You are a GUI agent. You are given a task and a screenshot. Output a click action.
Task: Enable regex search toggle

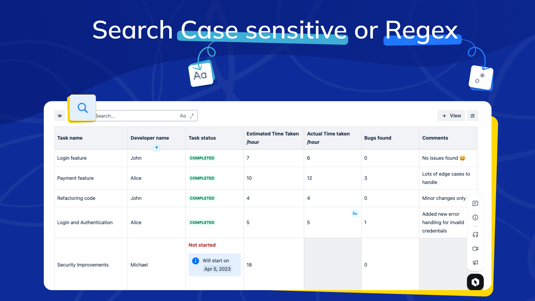[x=192, y=116]
